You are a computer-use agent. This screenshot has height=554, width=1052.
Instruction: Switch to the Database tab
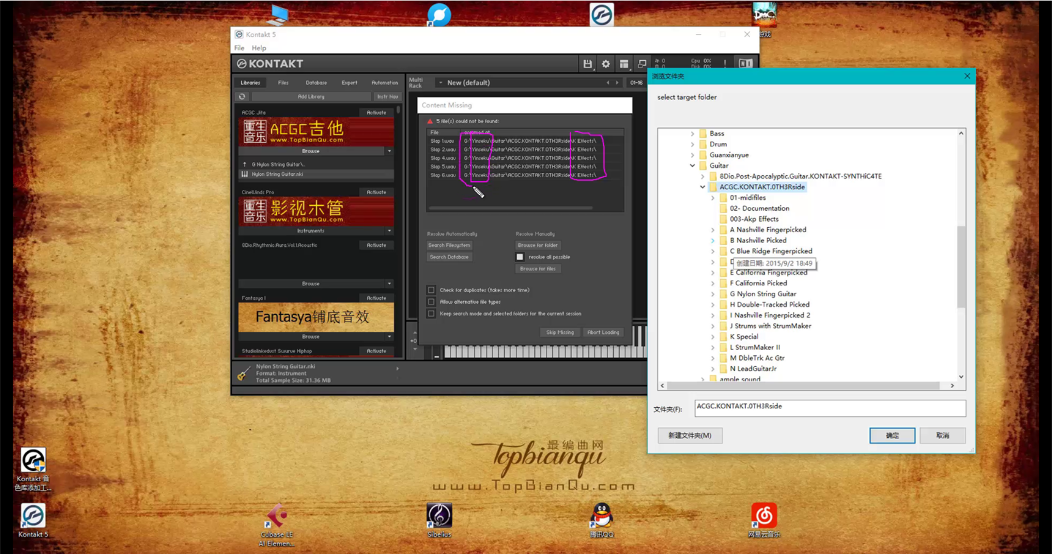(x=316, y=83)
